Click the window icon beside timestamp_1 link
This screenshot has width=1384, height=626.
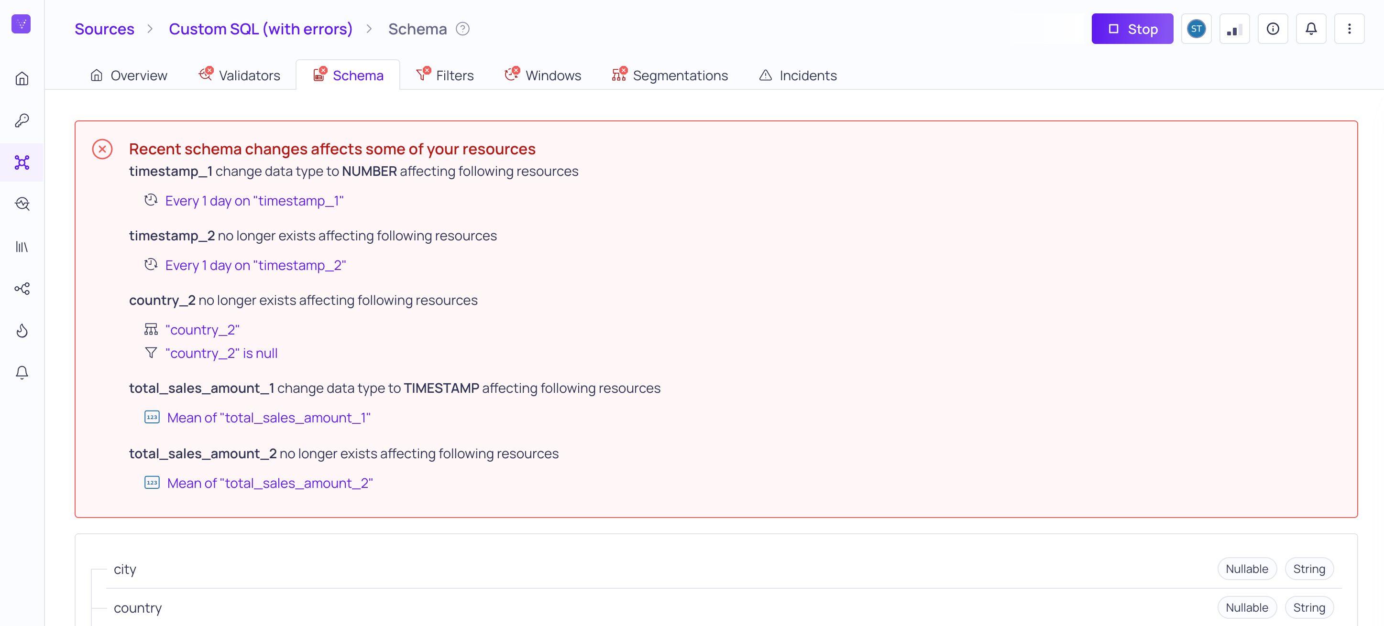click(x=151, y=200)
